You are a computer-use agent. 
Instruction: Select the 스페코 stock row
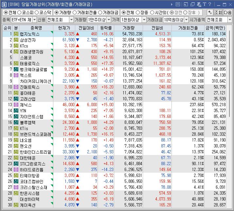(114, 58)
